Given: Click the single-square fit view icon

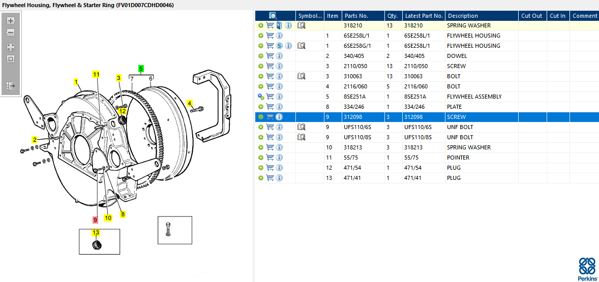Looking at the screenshot, I should [10, 59].
